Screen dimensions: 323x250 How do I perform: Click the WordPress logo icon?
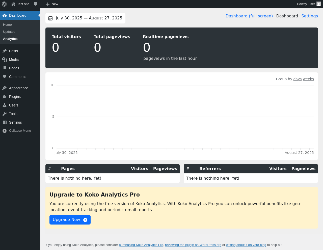(4, 4)
